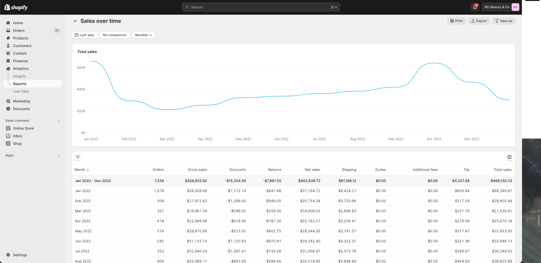This screenshot has width=541, height=263.
Task: Select Live View under Analytics
Action: tap(21, 91)
